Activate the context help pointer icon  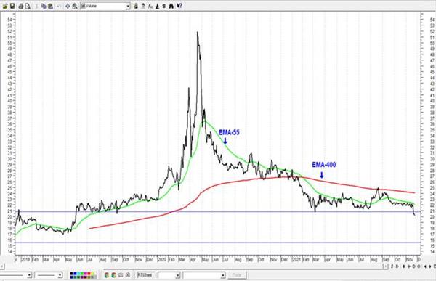179,6
